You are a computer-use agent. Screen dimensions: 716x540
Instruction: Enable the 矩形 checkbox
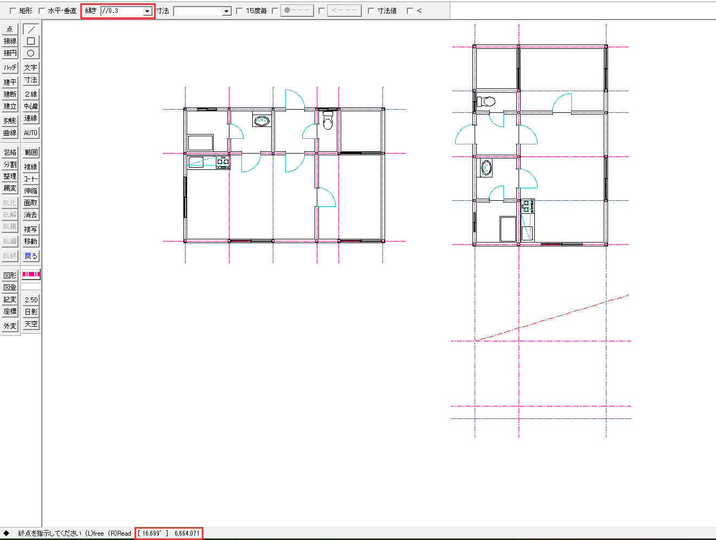pyautogui.click(x=13, y=11)
